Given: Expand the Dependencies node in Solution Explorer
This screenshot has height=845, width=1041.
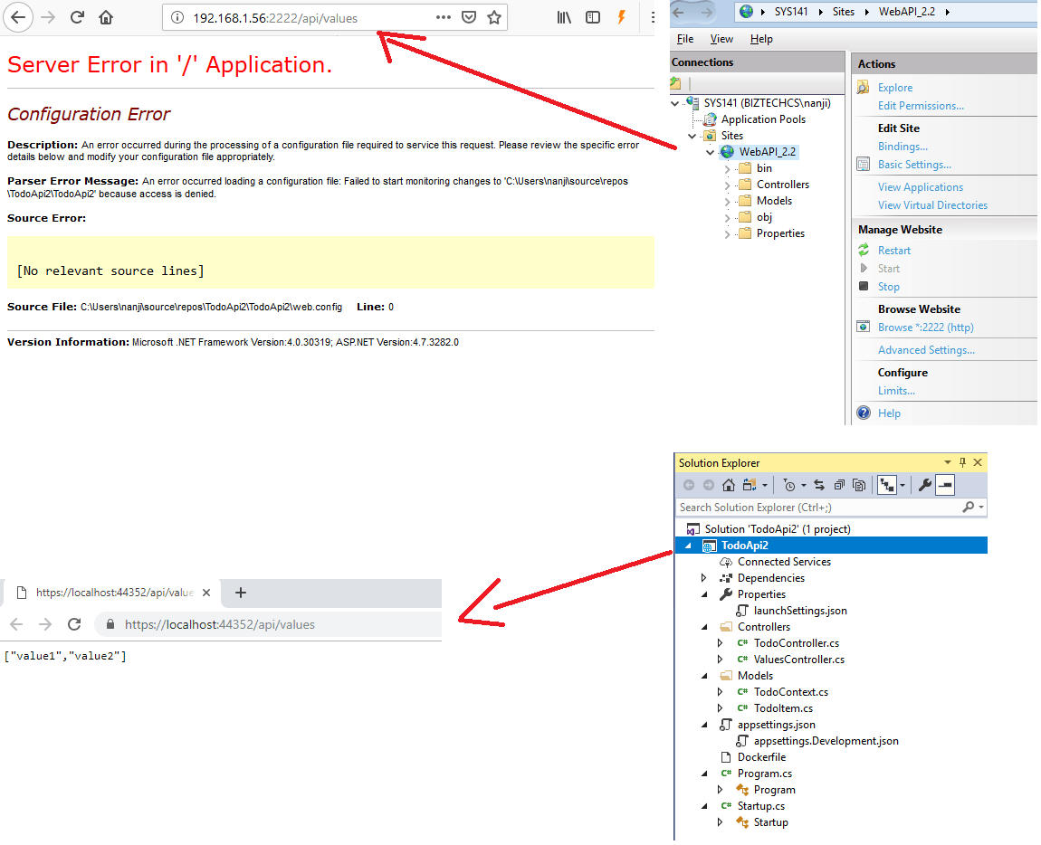Looking at the screenshot, I should 704,577.
